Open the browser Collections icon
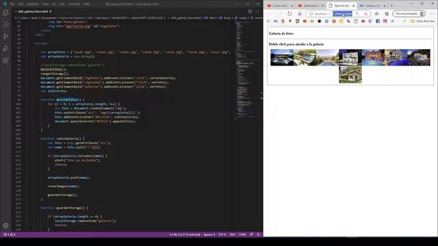This screenshot has height=246, width=438. point(387,14)
